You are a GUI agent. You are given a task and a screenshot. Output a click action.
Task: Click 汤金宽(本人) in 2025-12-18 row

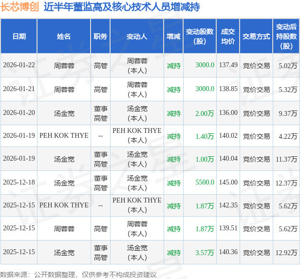coord(137,183)
